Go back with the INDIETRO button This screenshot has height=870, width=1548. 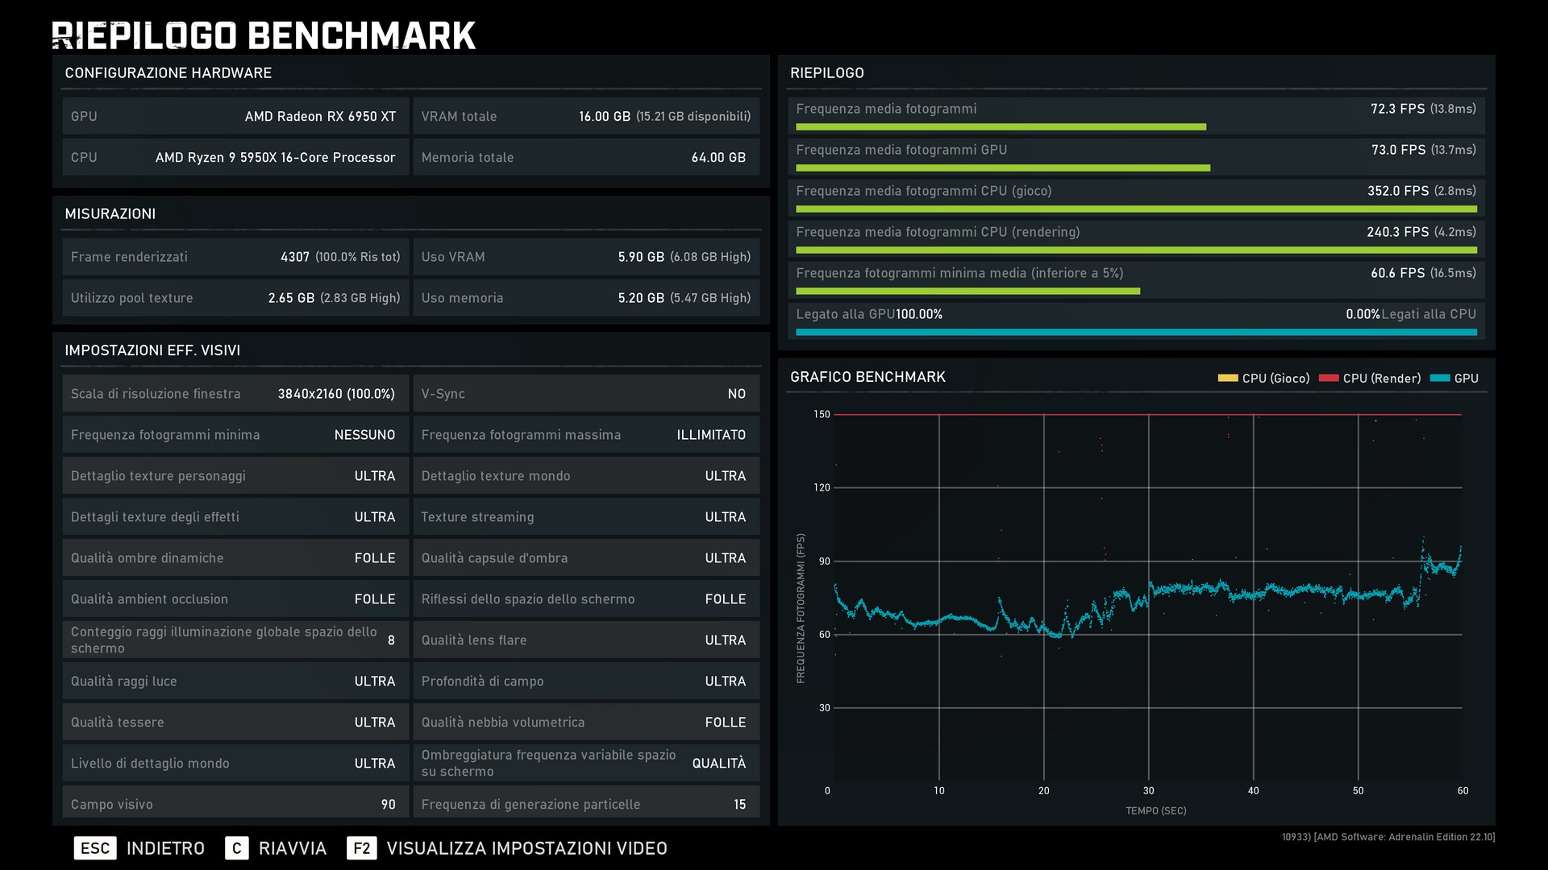coord(165,848)
